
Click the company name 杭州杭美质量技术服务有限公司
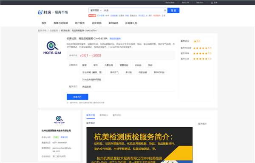(x=56, y=131)
